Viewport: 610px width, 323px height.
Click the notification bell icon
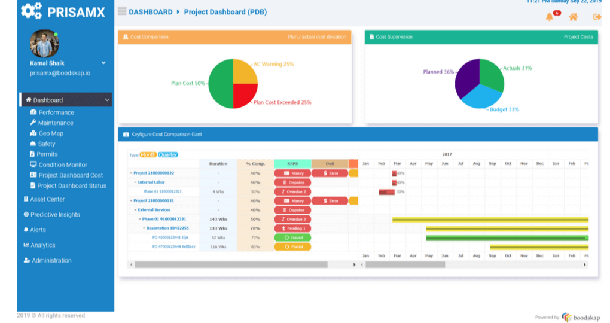pos(549,17)
